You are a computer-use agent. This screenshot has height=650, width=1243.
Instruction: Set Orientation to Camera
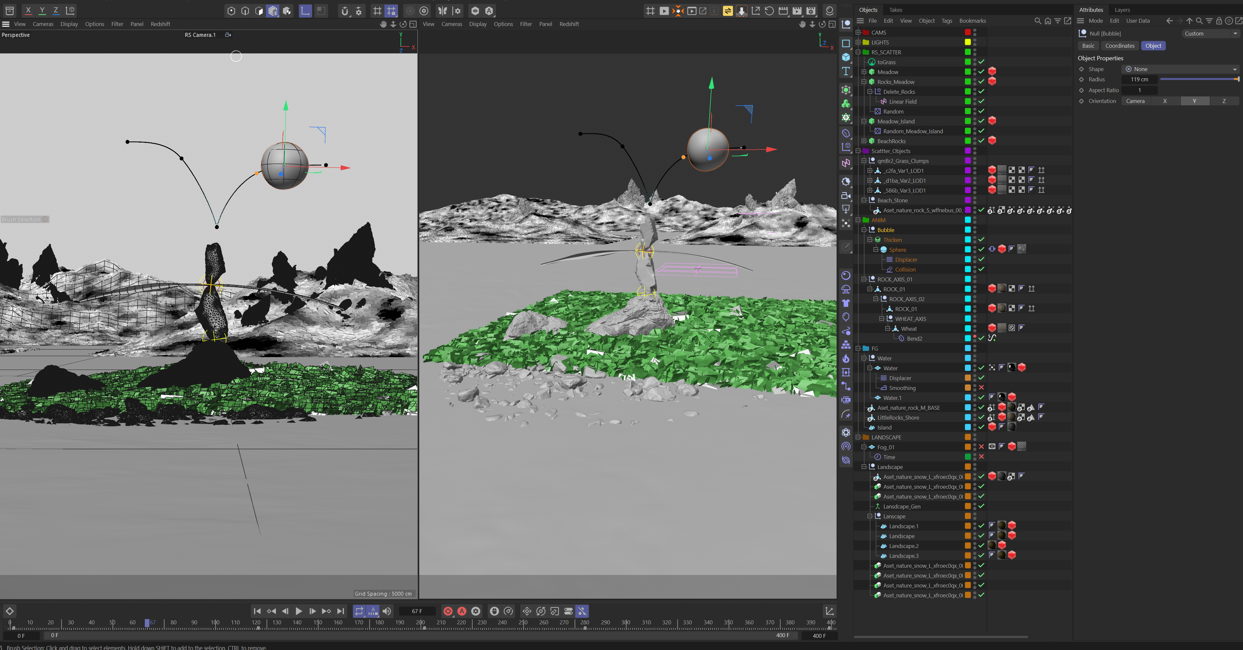1135,101
